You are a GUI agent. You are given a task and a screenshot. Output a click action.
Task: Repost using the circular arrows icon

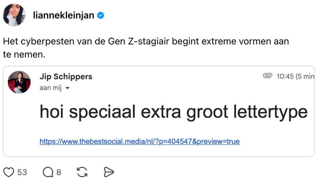pyautogui.click(x=82, y=172)
